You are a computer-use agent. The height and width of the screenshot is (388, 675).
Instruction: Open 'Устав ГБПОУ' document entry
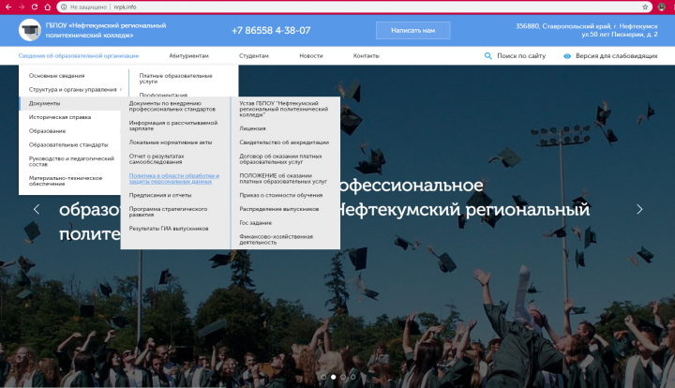(x=284, y=110)
